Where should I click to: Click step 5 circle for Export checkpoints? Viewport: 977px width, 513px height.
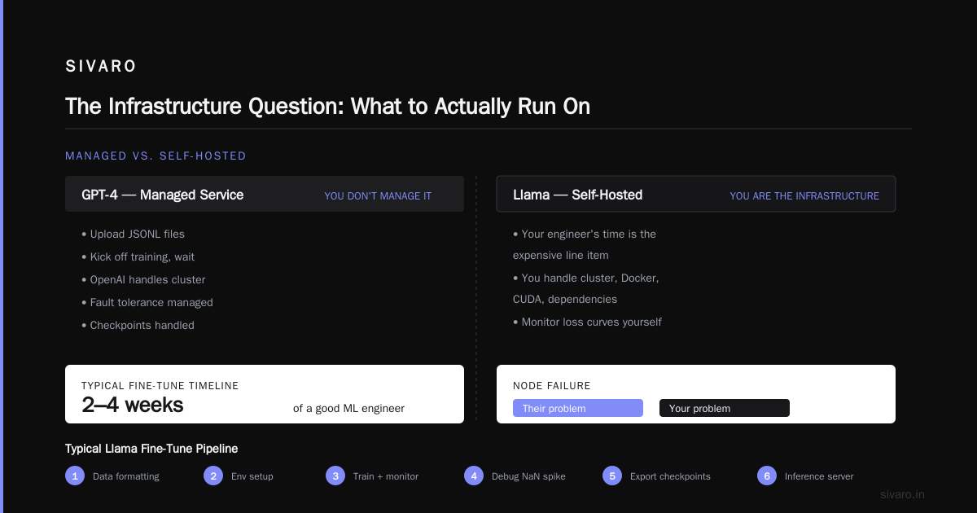(612, 476)
